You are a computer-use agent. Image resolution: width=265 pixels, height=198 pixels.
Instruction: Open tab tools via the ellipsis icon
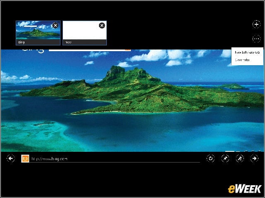click(x=257, y=39)
